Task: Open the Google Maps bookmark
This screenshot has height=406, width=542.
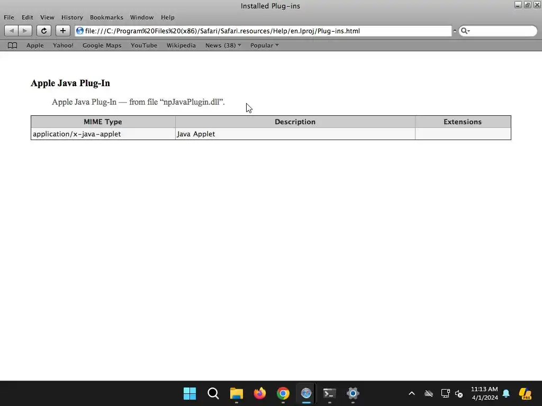Action: (102, 45)
